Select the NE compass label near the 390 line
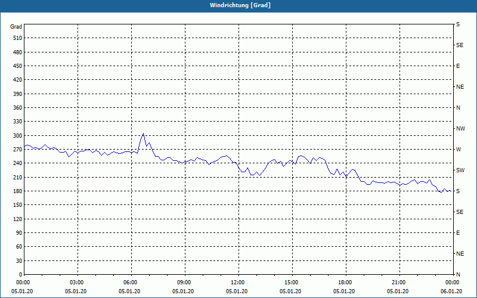This screenshot has height=298, width=477. pos(460,87)
